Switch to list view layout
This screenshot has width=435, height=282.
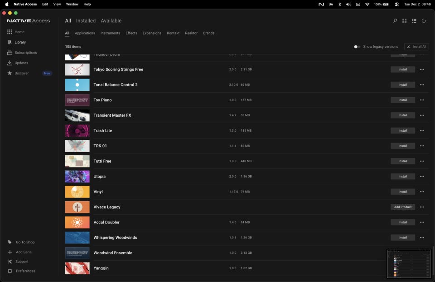(414, 20)
